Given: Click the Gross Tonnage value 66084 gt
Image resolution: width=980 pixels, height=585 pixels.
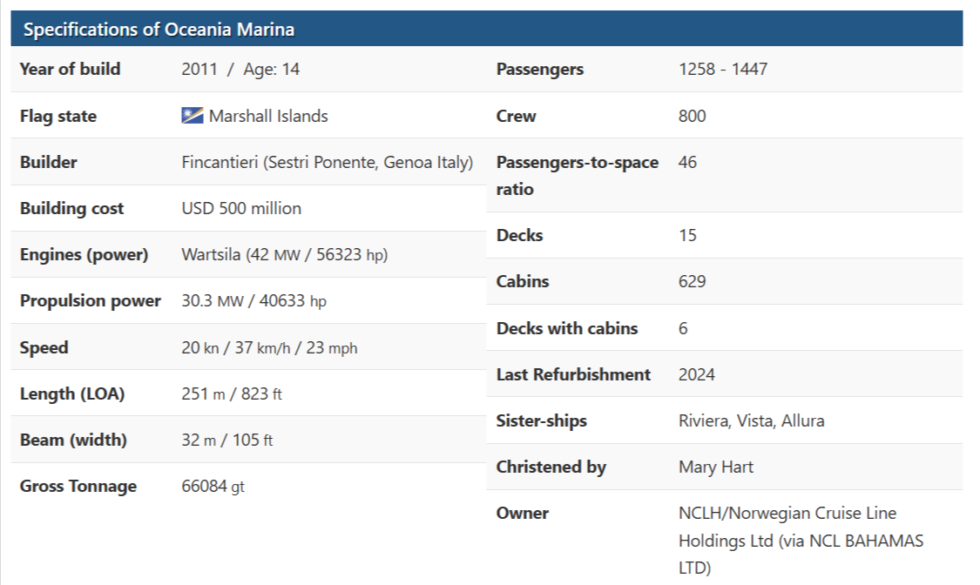Looking at the screenshot, I should [x=213, y=487].
